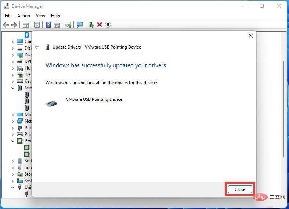Image resolution: width=289 pixels, height=209 pixels.
Task: Expand the System devices node chevron
Action: (x=12, y=181)
